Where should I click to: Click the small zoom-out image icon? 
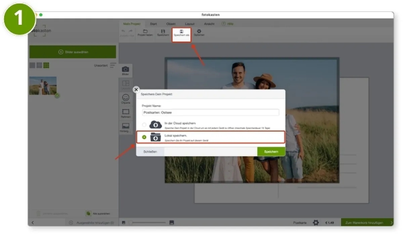124,222
